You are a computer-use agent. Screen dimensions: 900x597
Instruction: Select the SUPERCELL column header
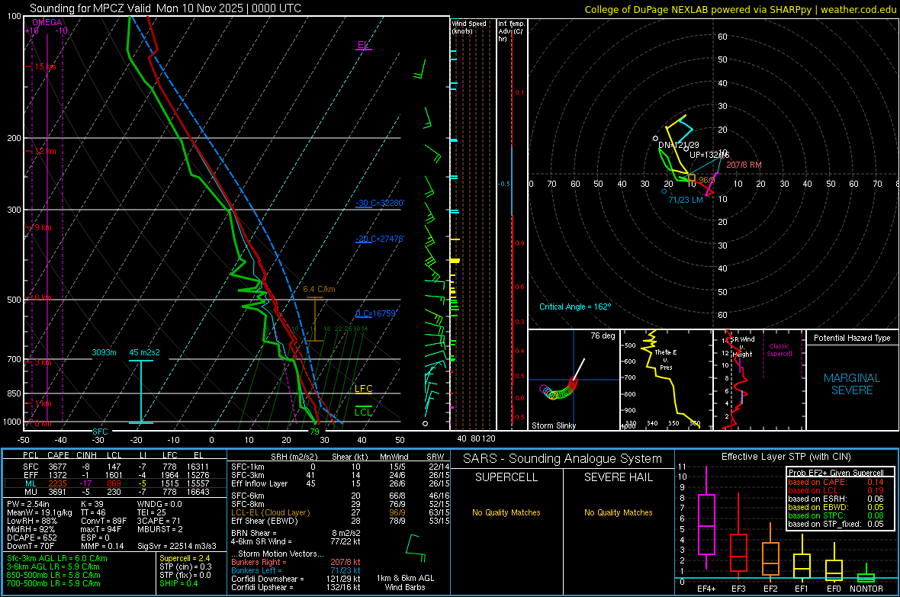[x=506, y=477]
